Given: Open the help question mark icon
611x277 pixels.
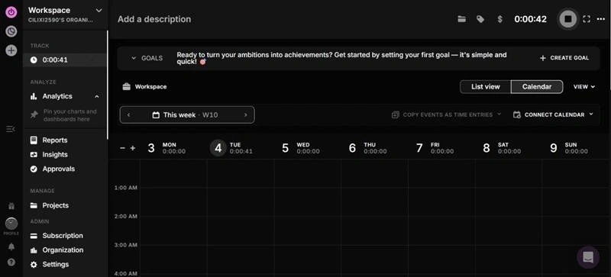Looking at the screenshot, I should (11, 263).
